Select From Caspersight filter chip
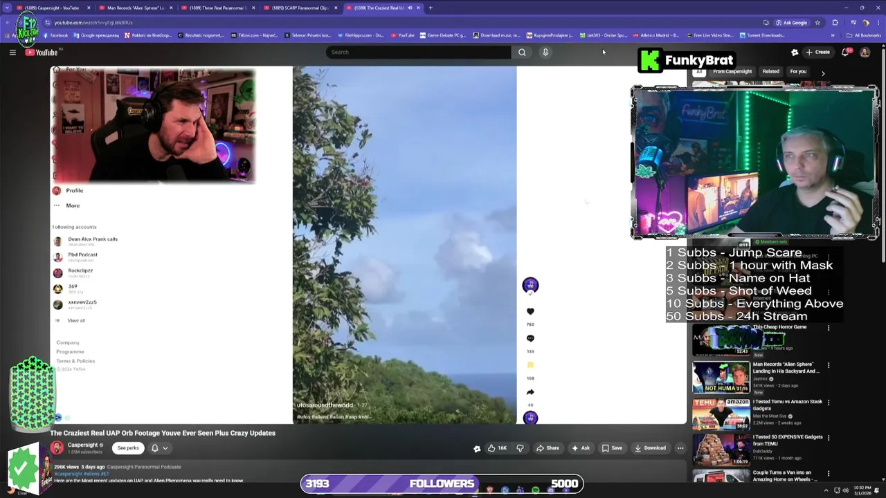Viewport: 886px width, 498px height. click(732, 72)
